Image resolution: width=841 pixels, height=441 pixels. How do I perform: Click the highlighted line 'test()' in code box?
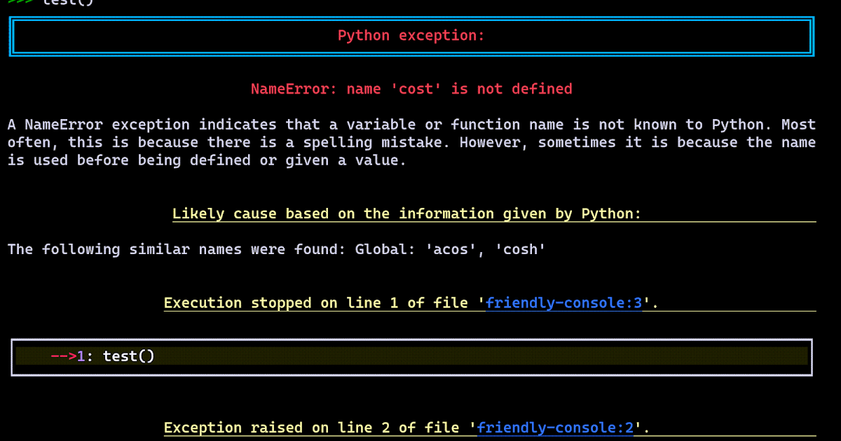pos(130,356)
